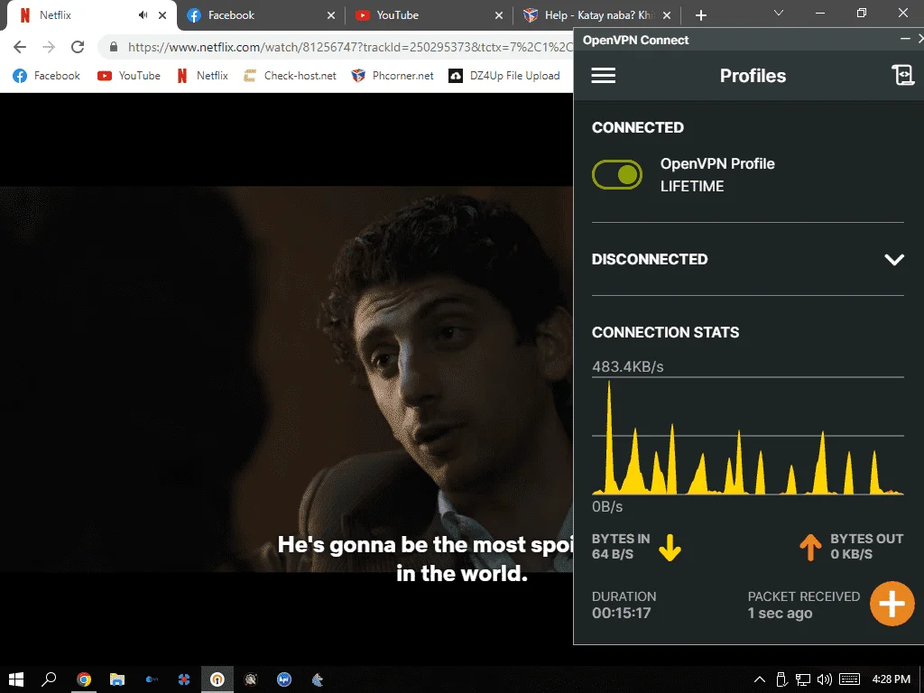The image size is (924, 693).
Task: View site info via the lock icon
Action: pos(113,47)
